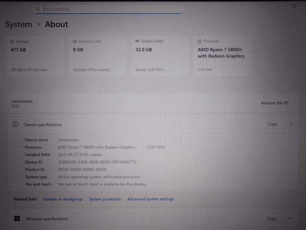Click the LenovoIdea PC name
Image resolution: width=306 pixels, height=230 pixels.
click(x=22, y=101)
